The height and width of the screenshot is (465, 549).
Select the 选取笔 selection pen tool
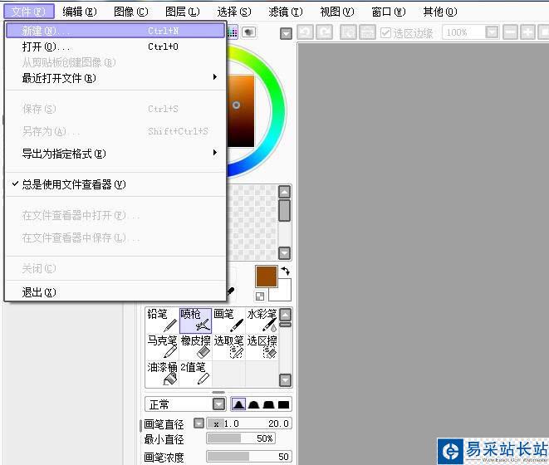coord(228,347)
